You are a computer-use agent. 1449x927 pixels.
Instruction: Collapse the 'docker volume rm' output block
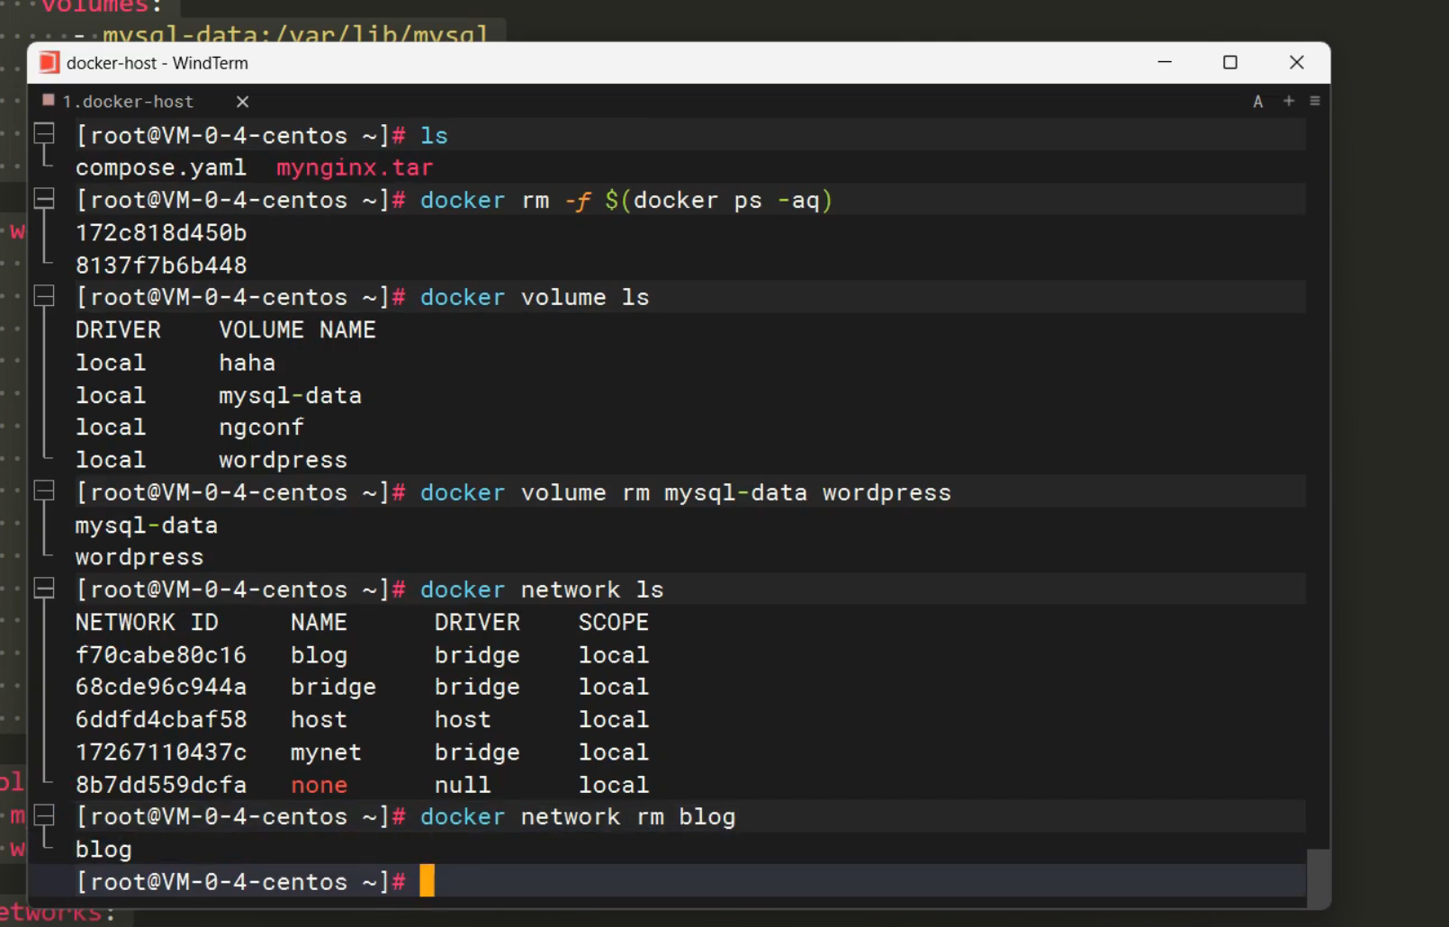tap(44, 491)
